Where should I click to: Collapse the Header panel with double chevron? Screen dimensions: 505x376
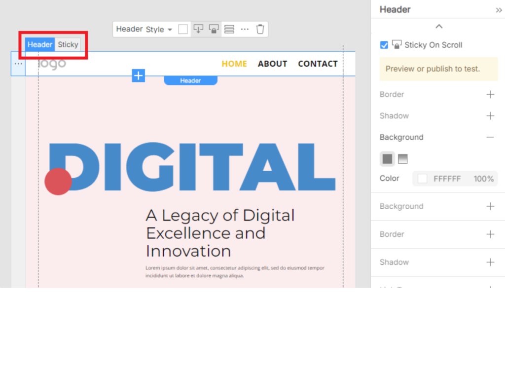pos(499,10)
